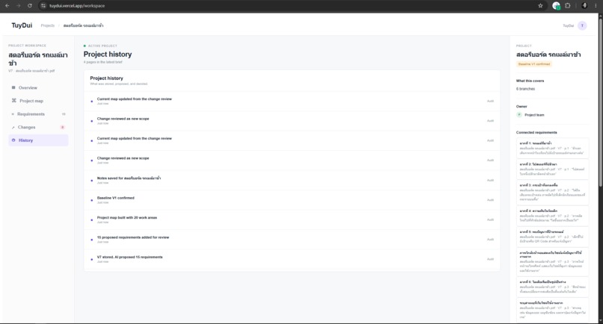
Task: Open the browser extensions puzzle icon
Action: (x=568, y=6)
